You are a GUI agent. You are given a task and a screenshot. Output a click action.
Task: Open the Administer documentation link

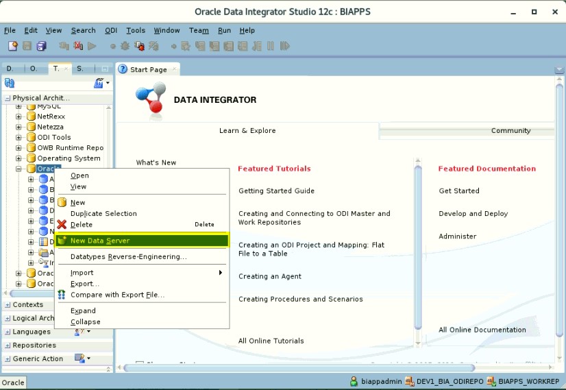coord(457,236)
